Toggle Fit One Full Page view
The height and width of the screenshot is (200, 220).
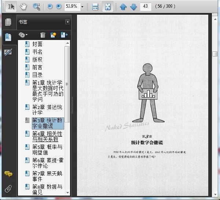pyautogui.click(x=107, y=7)
